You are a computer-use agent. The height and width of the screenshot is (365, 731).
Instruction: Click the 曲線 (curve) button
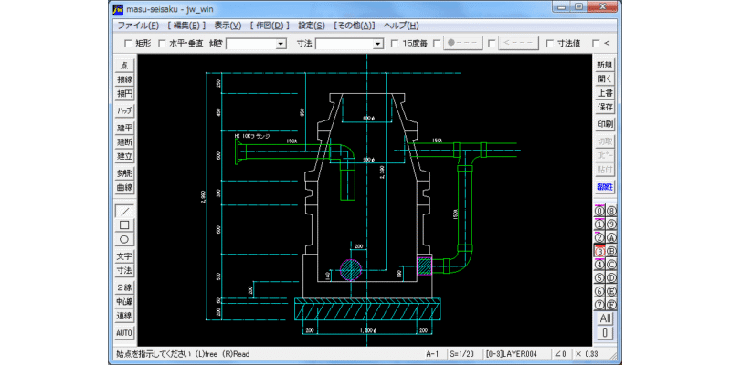pyautogui.click(x=124, y=188)
